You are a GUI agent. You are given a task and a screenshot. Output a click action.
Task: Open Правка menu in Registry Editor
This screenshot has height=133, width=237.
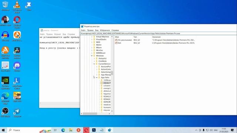pyautogui.click(x=90, y=30)
